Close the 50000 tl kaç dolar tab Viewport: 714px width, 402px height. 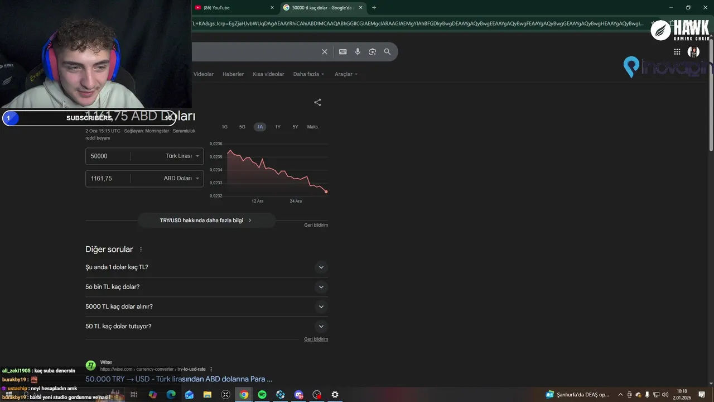pos(360,7)
